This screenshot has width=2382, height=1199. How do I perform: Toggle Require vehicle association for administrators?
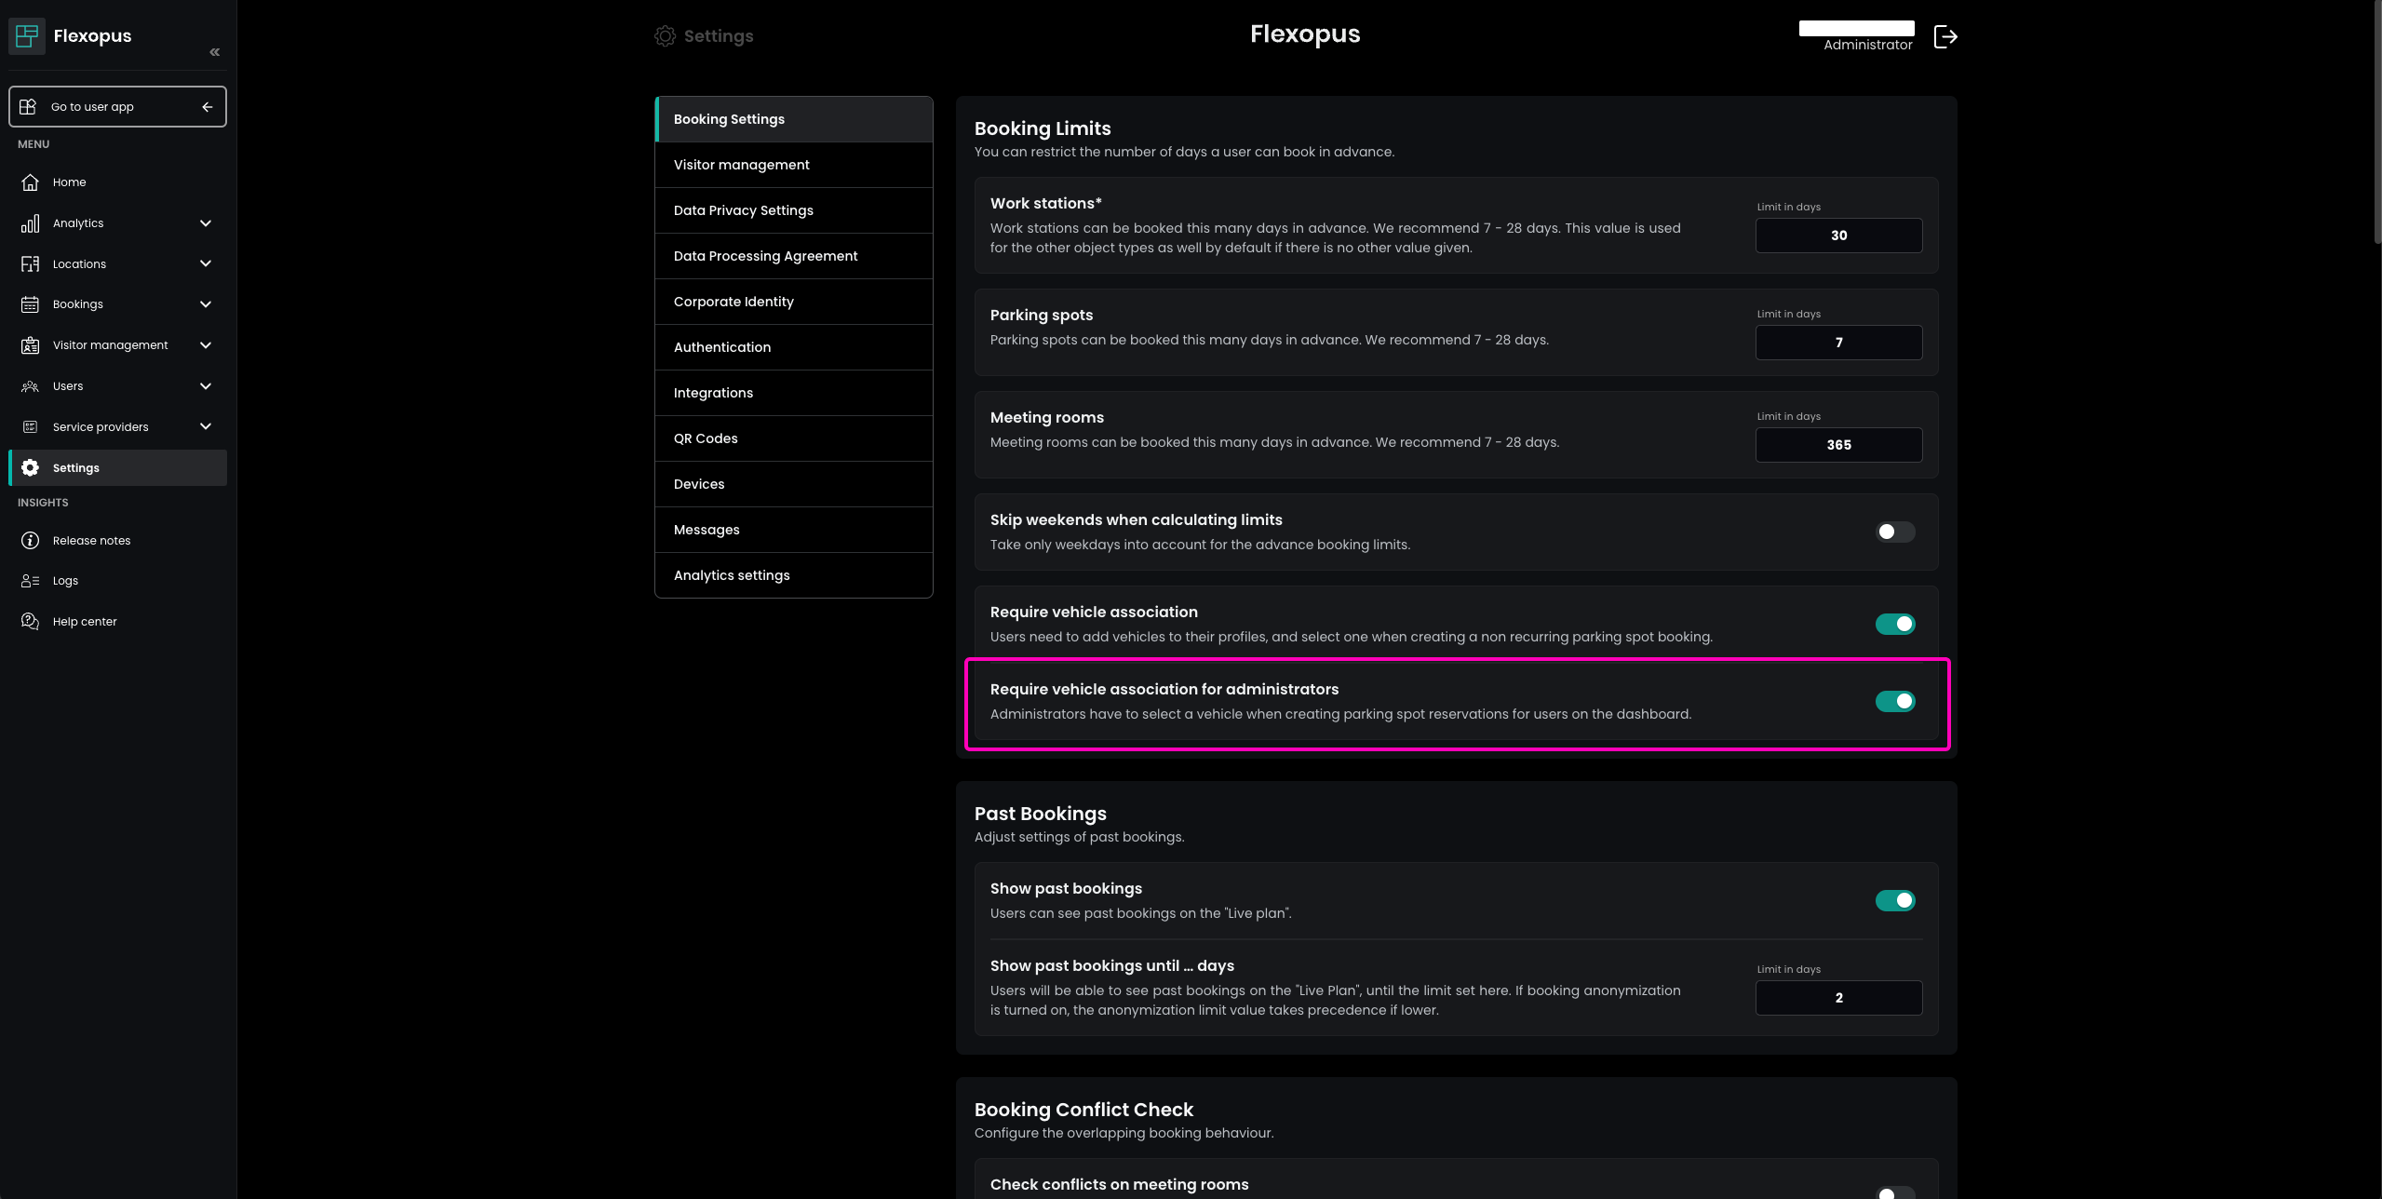(x=1894, y=701)
